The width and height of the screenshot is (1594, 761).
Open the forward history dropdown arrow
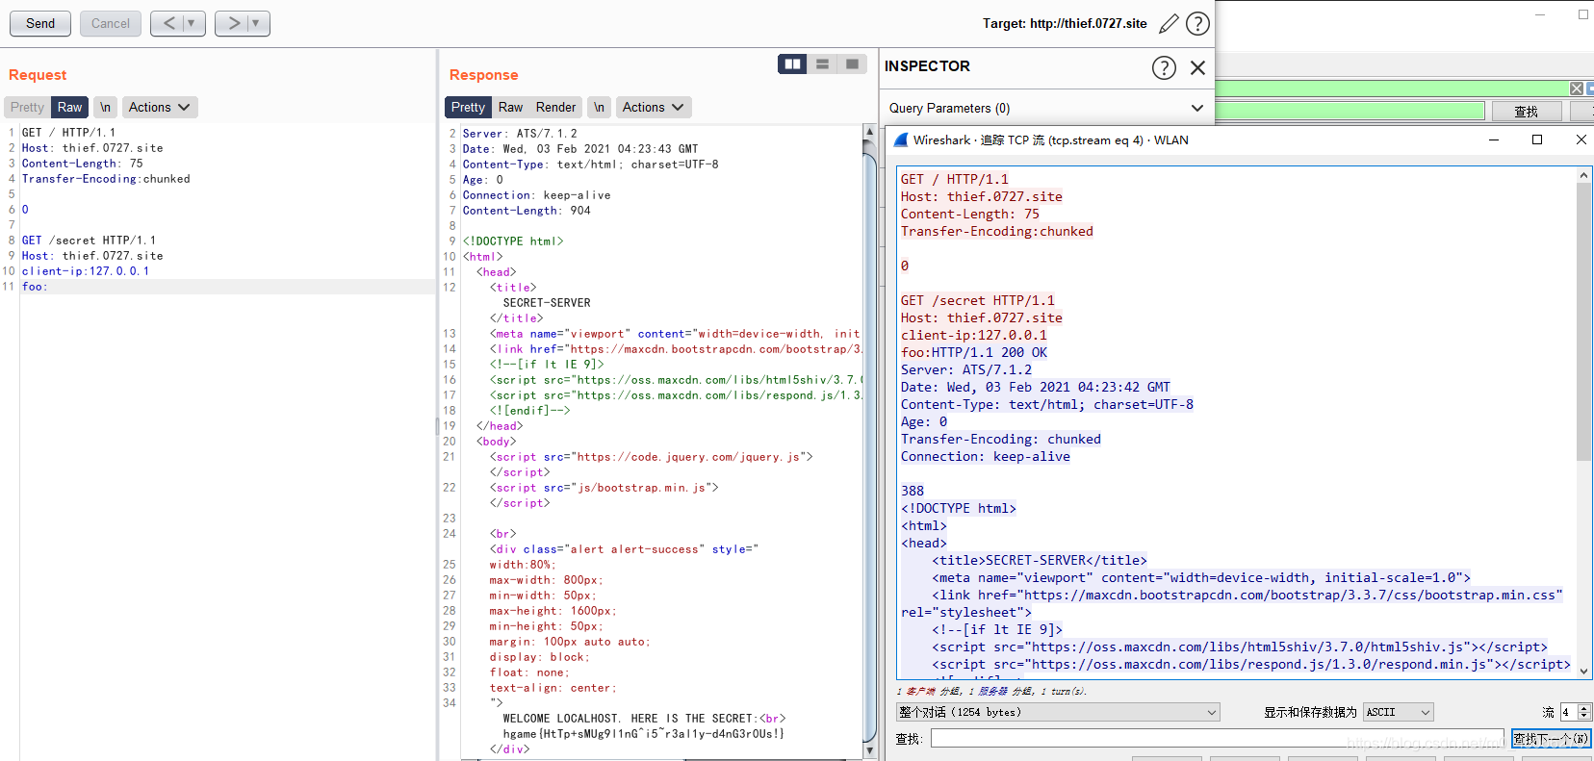click(256, 23)
